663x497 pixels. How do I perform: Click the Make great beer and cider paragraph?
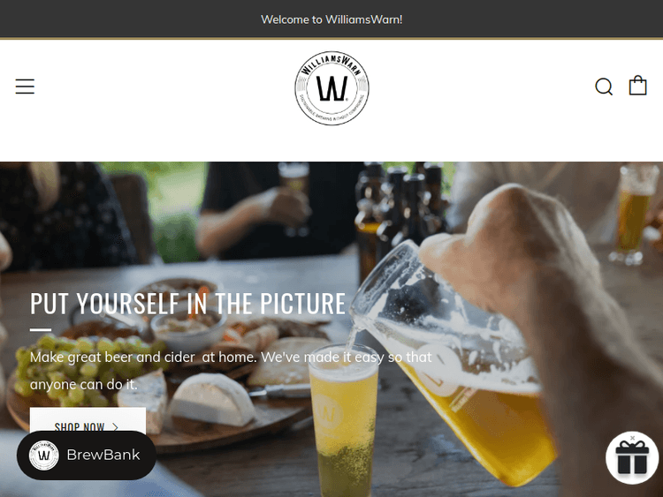point(231,371)
